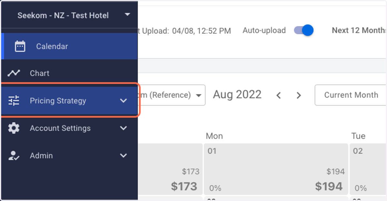This screenshot has height=201, width=387.
Task: Select the Admin menu item
Action: point(69,156)
